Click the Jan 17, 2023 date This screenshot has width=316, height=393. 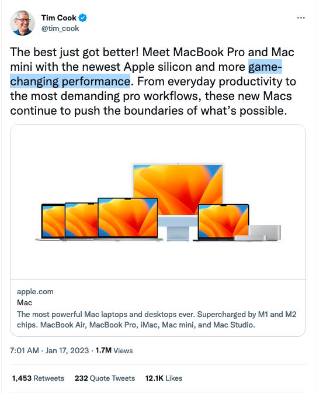(x=67, y=350)
